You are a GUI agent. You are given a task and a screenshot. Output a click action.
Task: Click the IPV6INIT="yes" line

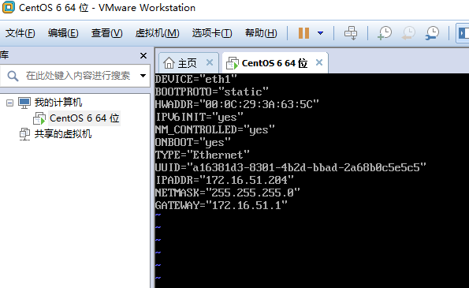click(199, 117)
